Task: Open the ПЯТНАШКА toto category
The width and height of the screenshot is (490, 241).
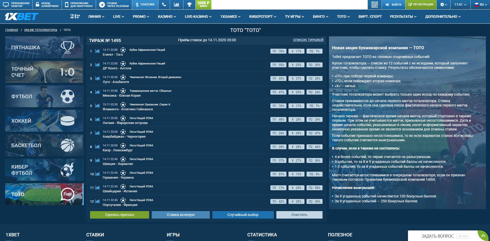Action: 44,47
